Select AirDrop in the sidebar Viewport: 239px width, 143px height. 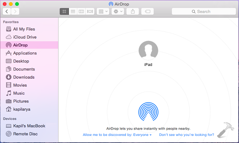click(29, 45)
